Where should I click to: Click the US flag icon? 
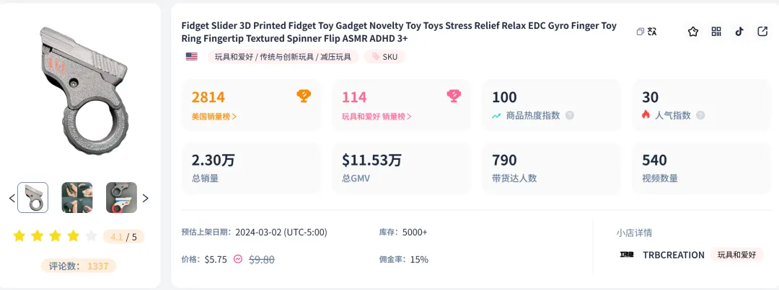191,56
